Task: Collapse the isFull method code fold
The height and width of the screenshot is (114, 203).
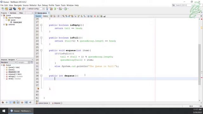Action: [41, 38]
